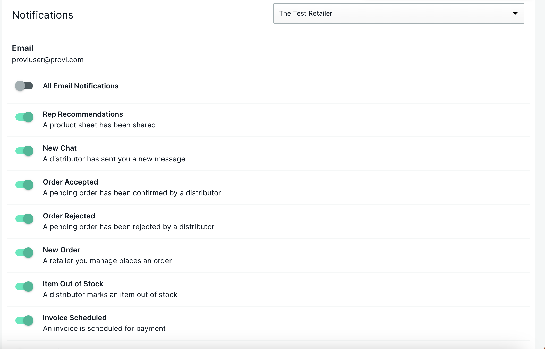Disable Rep Recommendations notifications toggle
Screen dimensions: 545x349
[24, 117]
